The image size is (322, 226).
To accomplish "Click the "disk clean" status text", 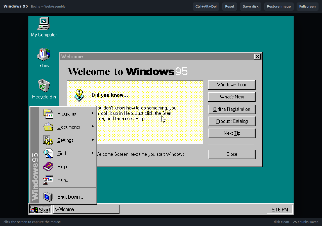I will [281, 222].
